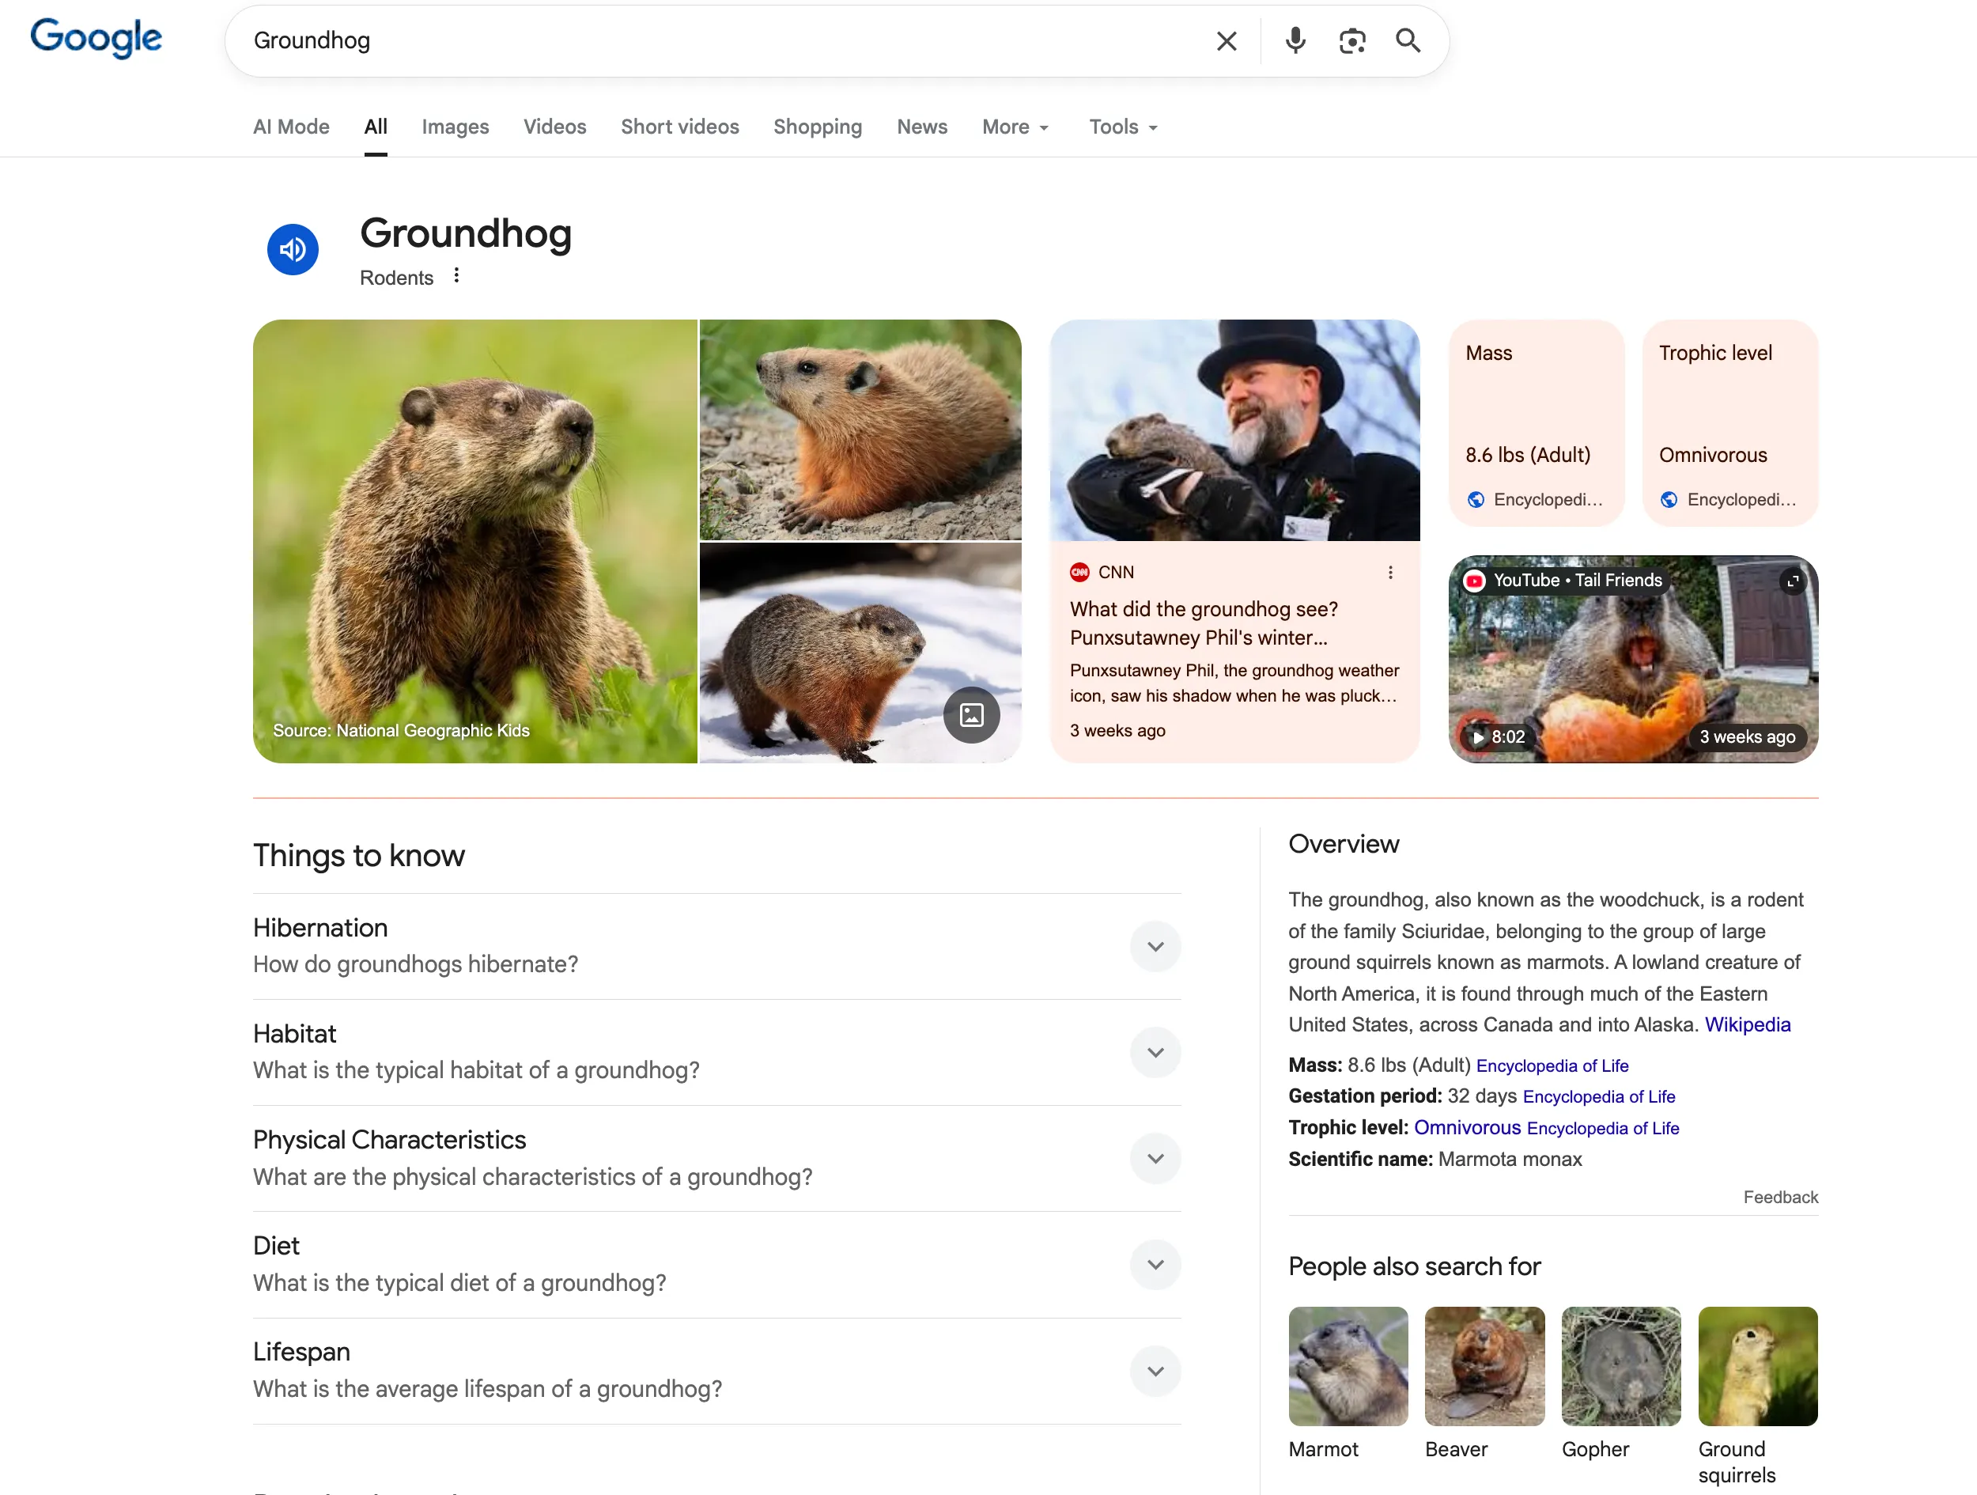
Task: Expand the Habitat section chevron
Action: click(x=1155, y=1052)
